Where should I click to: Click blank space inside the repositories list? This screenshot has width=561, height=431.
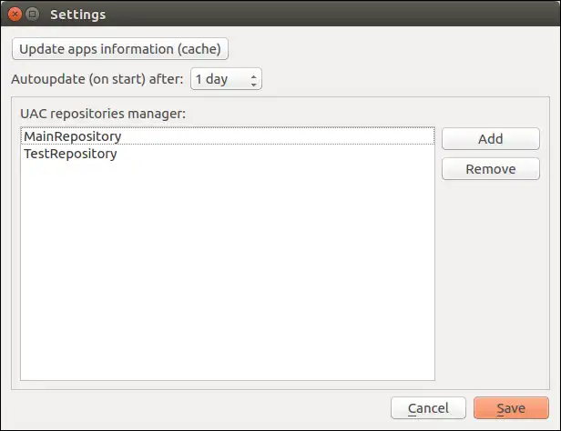228,271
